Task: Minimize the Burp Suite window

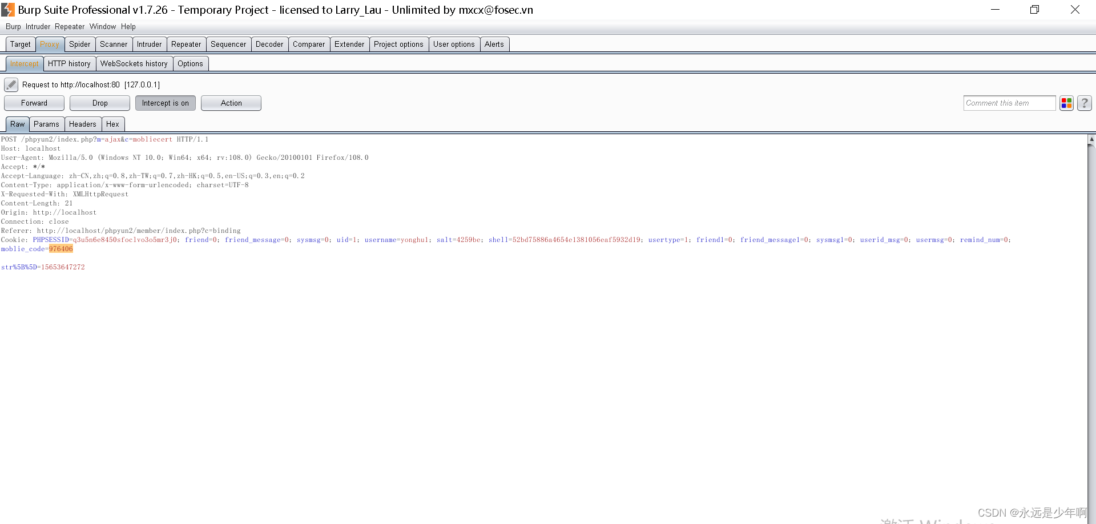Action: tap(995, 10)
